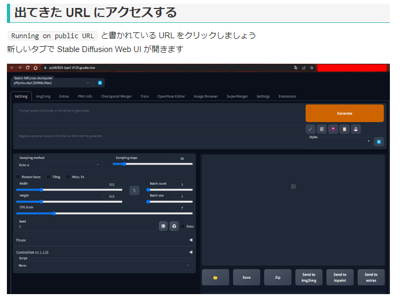Screen dimensions: 400x301
Task: Open the Sampling method dropdown
Action: (59, 165)
